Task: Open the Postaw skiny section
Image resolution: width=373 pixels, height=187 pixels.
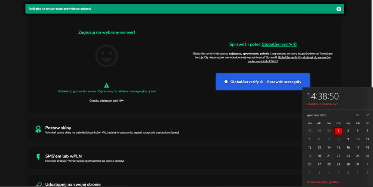Action: 165,130
